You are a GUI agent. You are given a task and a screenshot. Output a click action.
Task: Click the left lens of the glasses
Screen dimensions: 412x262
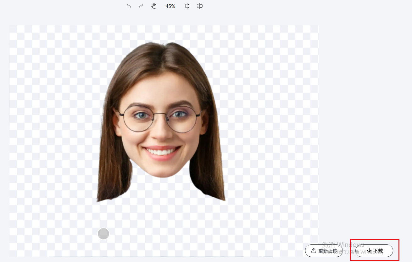138,119
